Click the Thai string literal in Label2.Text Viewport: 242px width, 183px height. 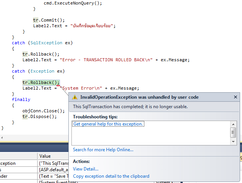pyautogui.click(x=92, y=26)
